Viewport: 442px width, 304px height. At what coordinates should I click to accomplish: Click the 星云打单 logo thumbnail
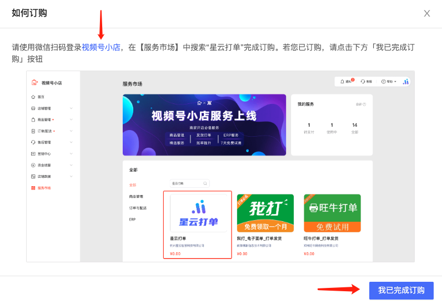[198, 213]
